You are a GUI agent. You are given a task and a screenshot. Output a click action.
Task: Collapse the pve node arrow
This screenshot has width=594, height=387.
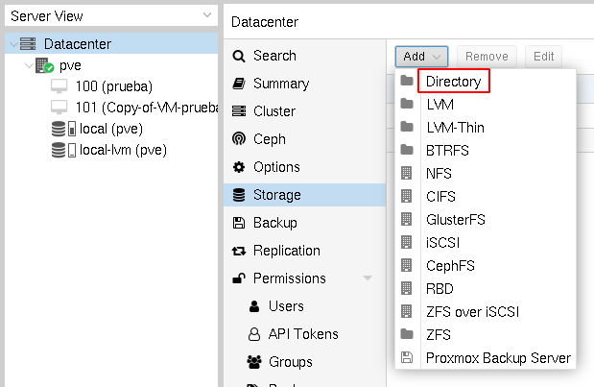pyautogui.click(x=29, y=65)
